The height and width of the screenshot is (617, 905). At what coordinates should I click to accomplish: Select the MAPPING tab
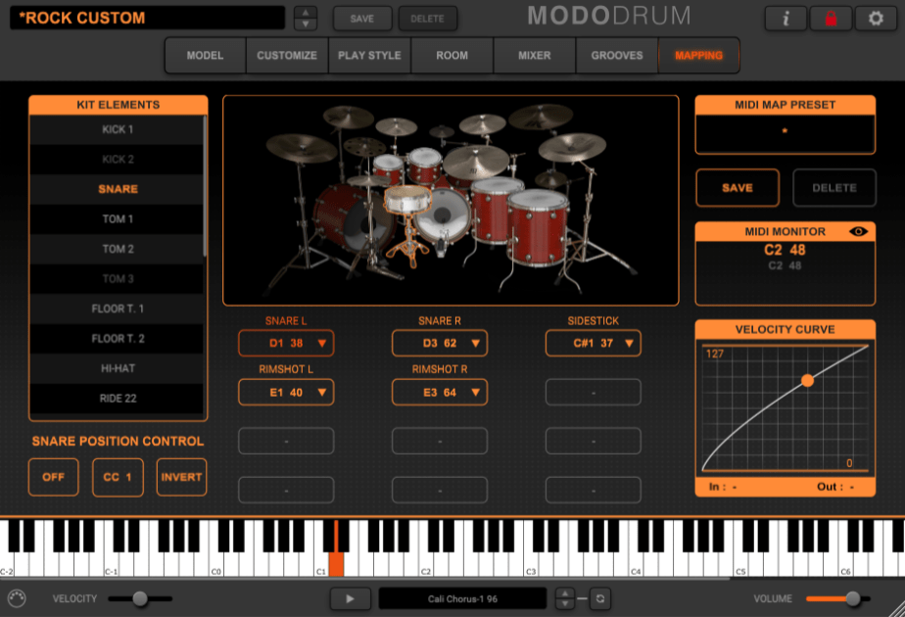point(699,56)
